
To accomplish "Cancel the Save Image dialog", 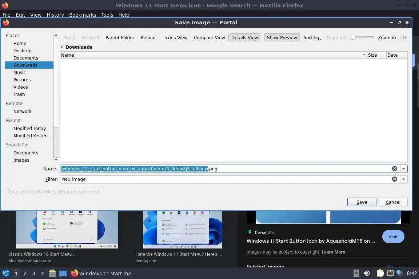I will pos(393,202).
